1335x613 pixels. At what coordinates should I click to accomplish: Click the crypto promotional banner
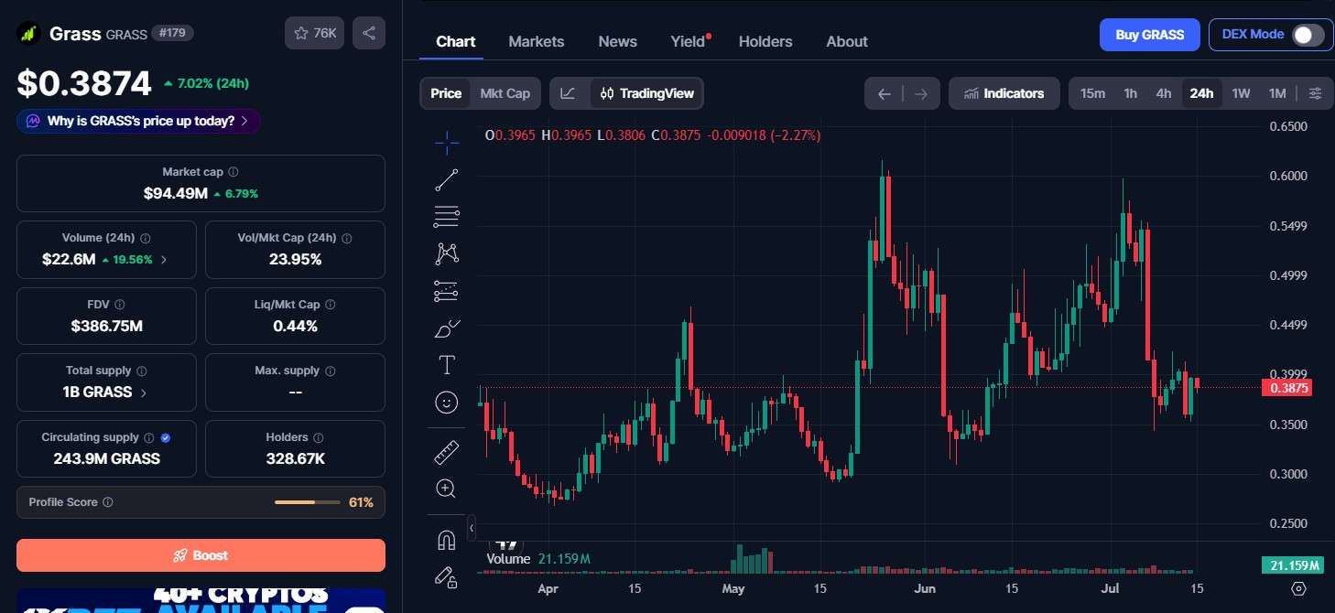pyautogui.click(x=201, y=600)
